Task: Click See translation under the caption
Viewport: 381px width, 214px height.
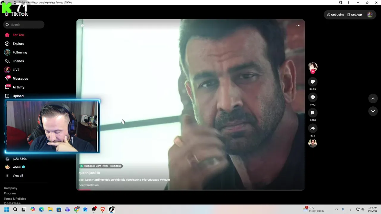Action: point(88,185)
